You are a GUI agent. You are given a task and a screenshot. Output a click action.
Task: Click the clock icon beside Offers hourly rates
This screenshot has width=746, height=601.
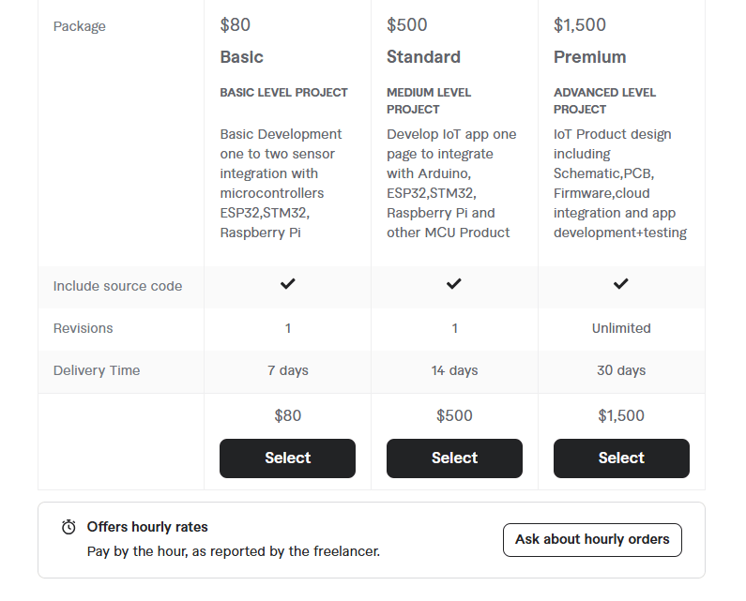69,527
